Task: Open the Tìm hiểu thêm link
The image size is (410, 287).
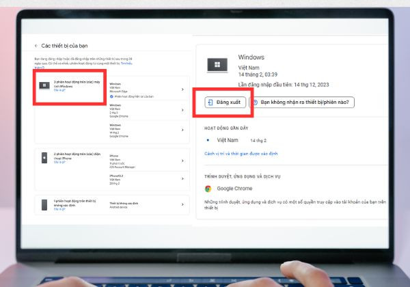Action: [x=126, y=64]
